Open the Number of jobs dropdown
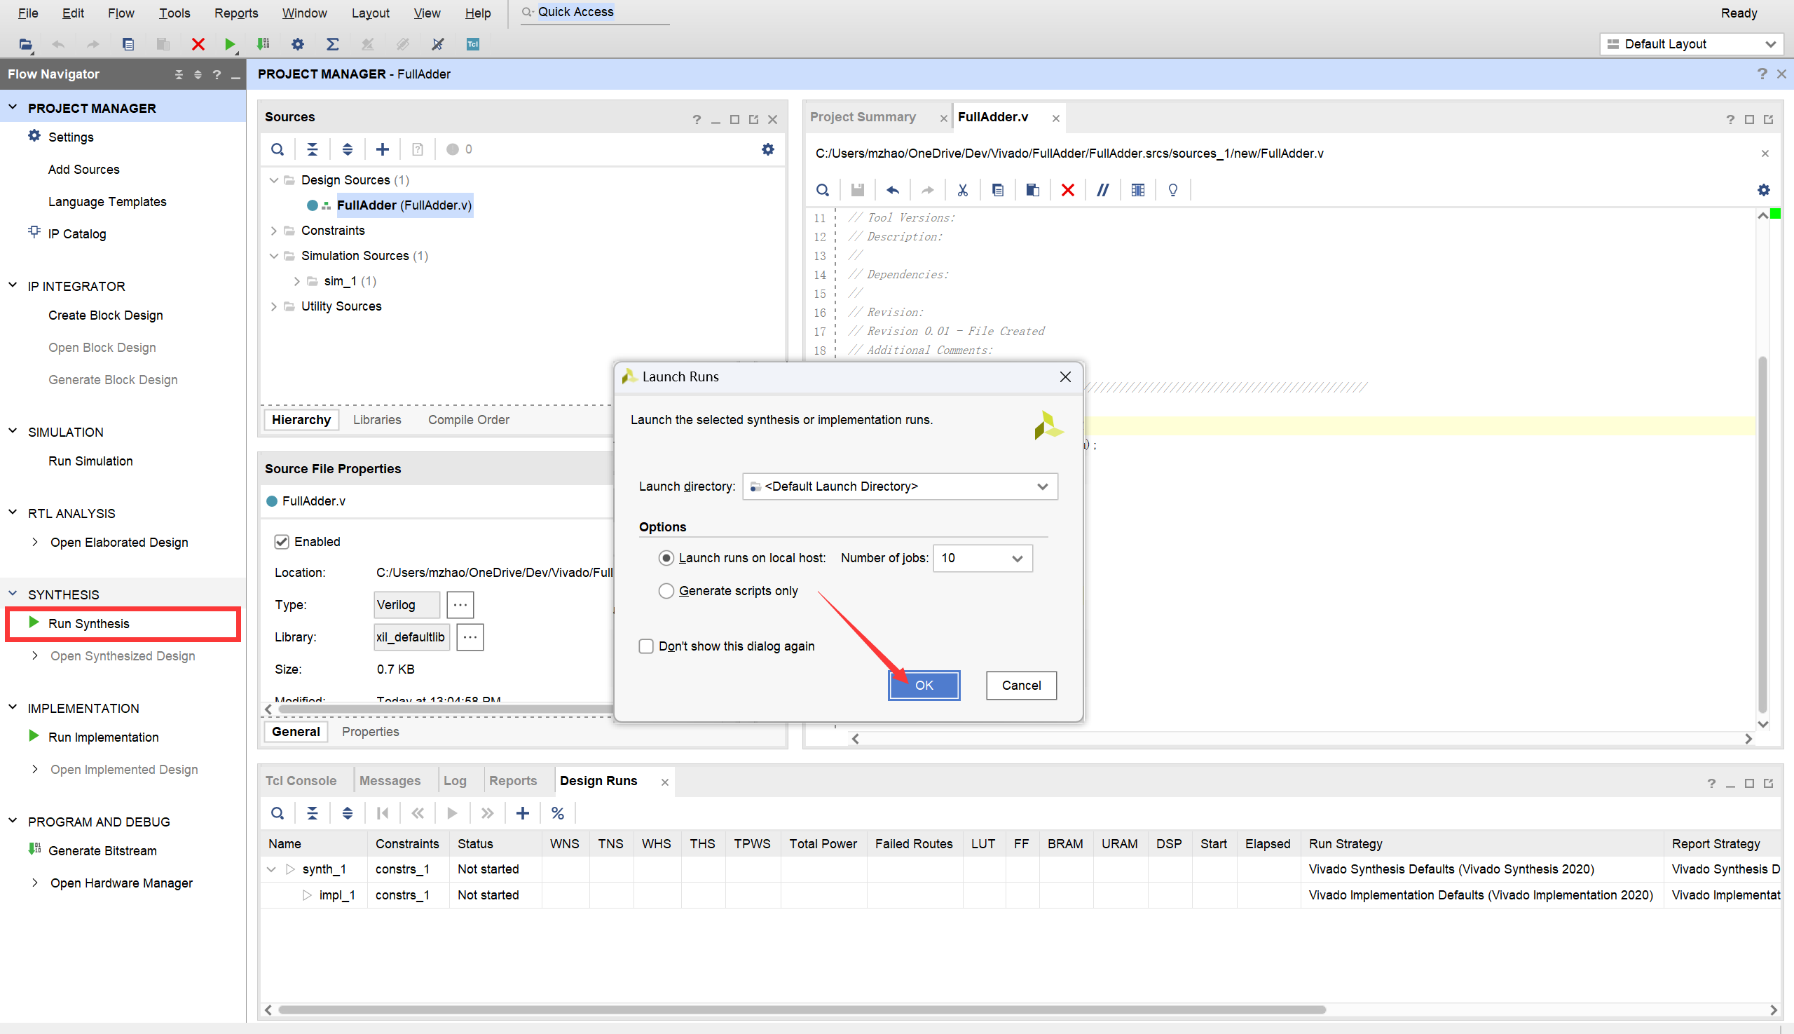The width and height of the screenshot is (1794, 1034). pos(1017,558)
